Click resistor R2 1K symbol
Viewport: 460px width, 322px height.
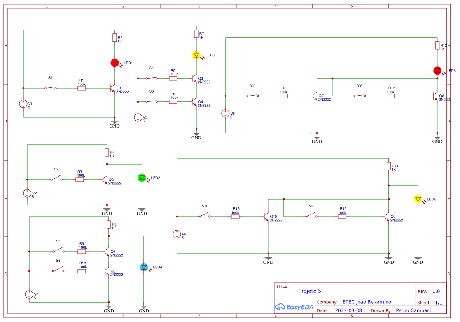coord(114,37)
